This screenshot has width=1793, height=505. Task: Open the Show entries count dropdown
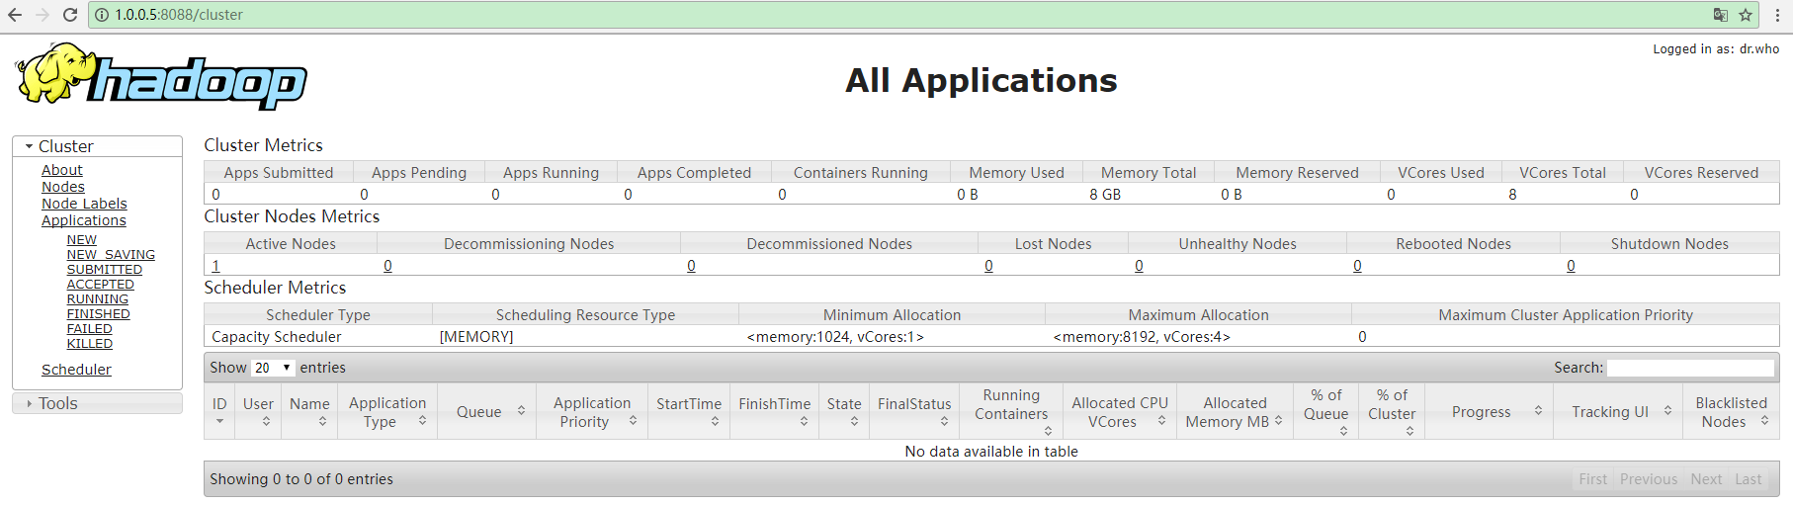[x=273, y=368]
